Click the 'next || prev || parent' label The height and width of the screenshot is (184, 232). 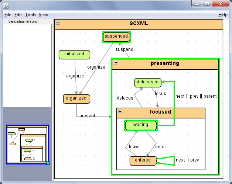point(196,96)
